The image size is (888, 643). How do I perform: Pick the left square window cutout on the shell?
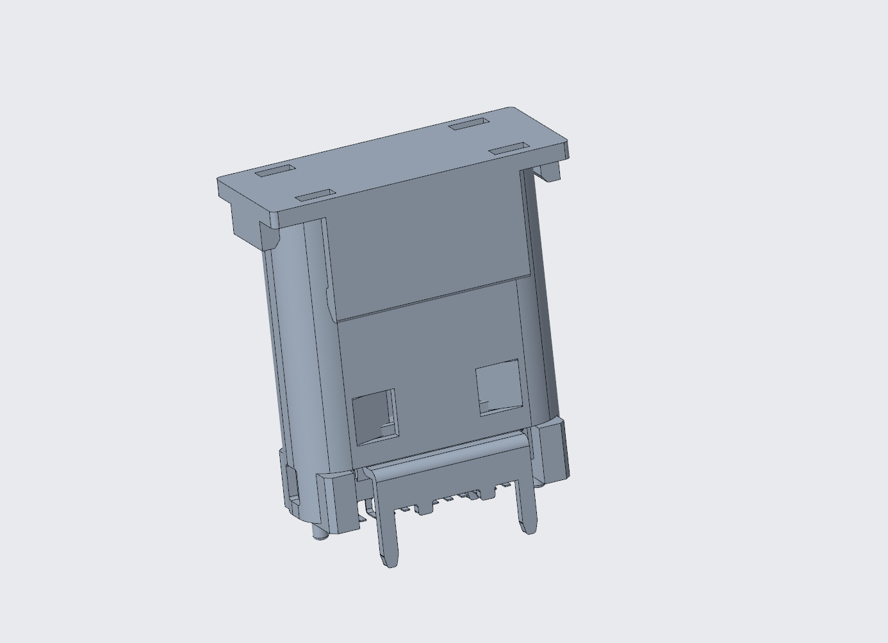coord(374,417)
